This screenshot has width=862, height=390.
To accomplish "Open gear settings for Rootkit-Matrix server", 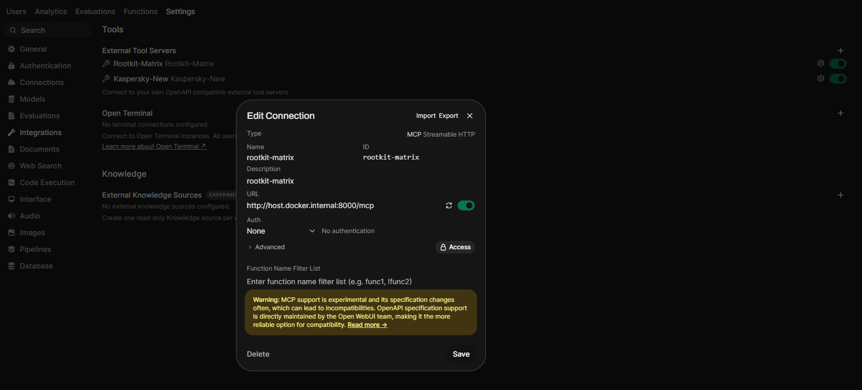I will pyautogui.click(x=821, y=63).
